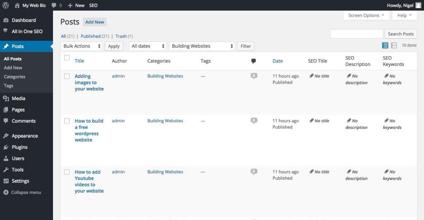Click the plus icon next to New

70,5
